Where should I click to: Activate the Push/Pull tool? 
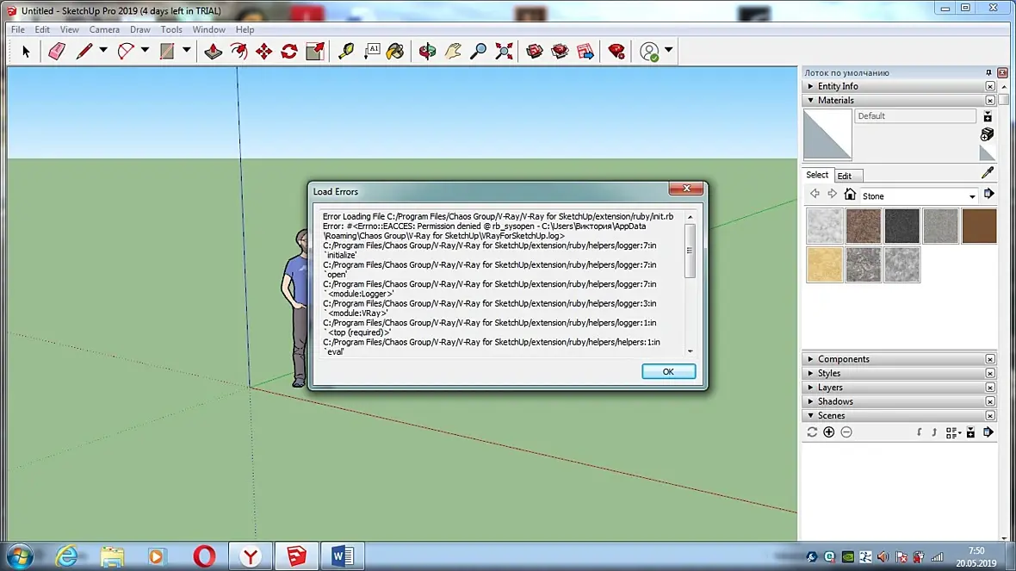214,51
